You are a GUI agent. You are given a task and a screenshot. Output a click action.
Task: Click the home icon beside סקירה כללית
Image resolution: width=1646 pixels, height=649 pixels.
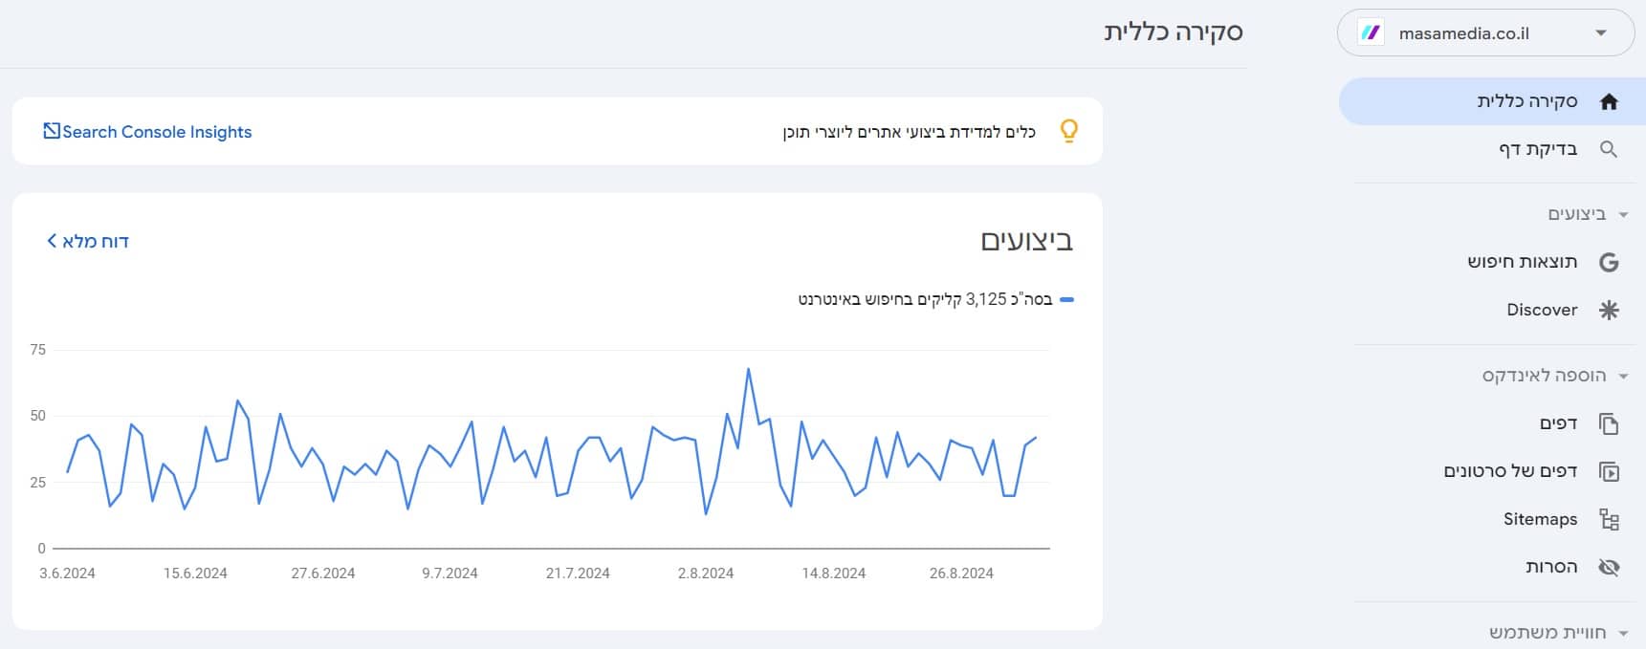tap(1609, 101)
